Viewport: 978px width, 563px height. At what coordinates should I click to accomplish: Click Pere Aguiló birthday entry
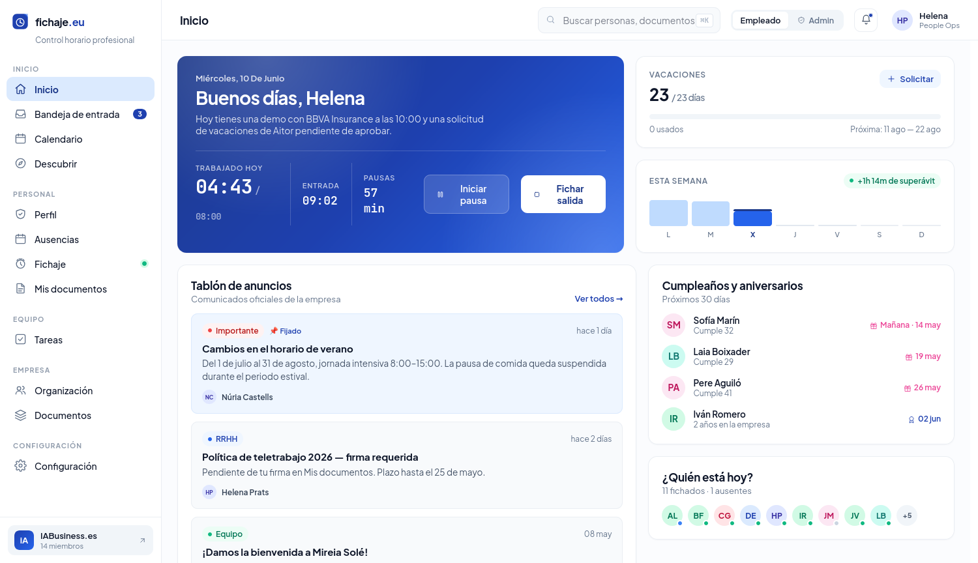click(x=801, y=388)
